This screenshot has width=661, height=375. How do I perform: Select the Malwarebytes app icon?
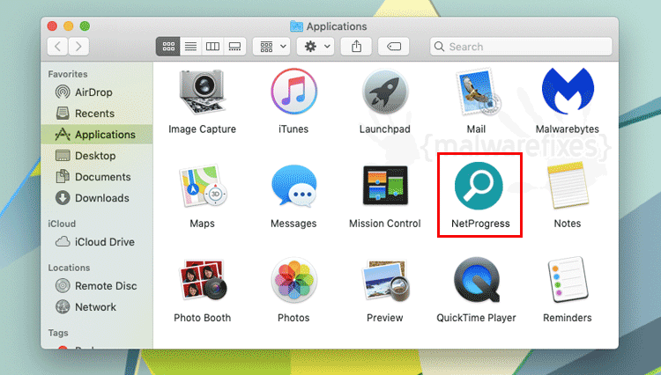[568, 91]
